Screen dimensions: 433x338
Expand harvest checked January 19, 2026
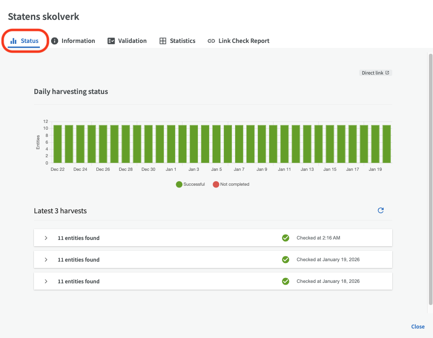coord(46,260)
